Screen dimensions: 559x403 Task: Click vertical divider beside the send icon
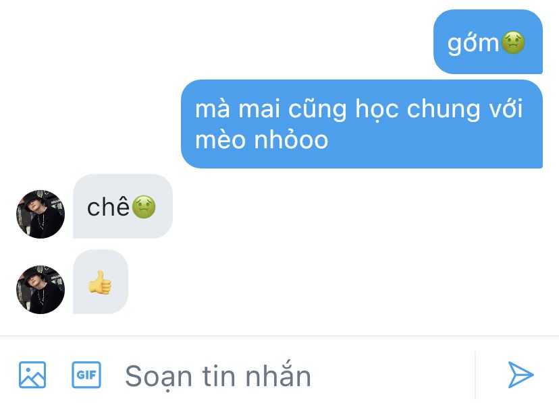coord(475,375)
